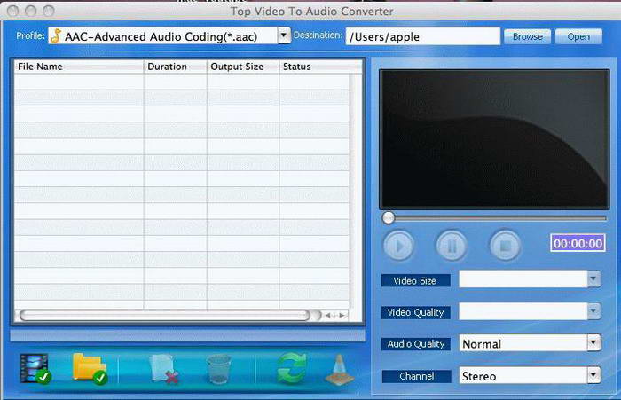Click the trash bin clear list icon

click(218, 369)
